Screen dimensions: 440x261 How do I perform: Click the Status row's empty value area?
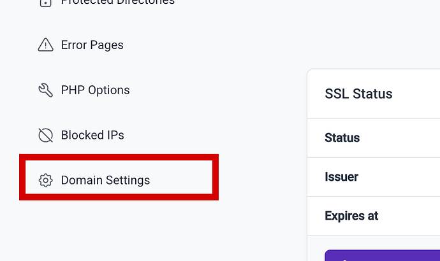point(408,138)
